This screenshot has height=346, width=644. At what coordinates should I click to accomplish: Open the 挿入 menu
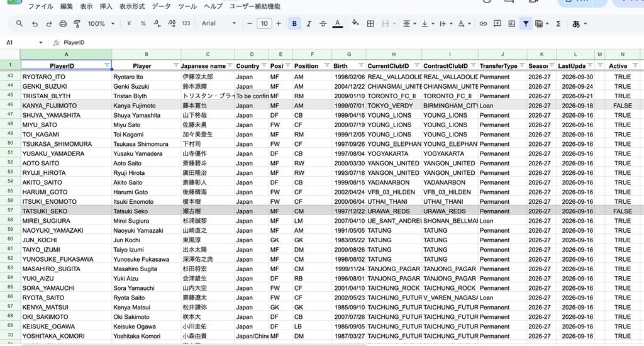(106, 6)
